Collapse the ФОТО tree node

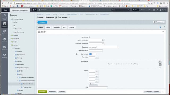click(16, 74)
